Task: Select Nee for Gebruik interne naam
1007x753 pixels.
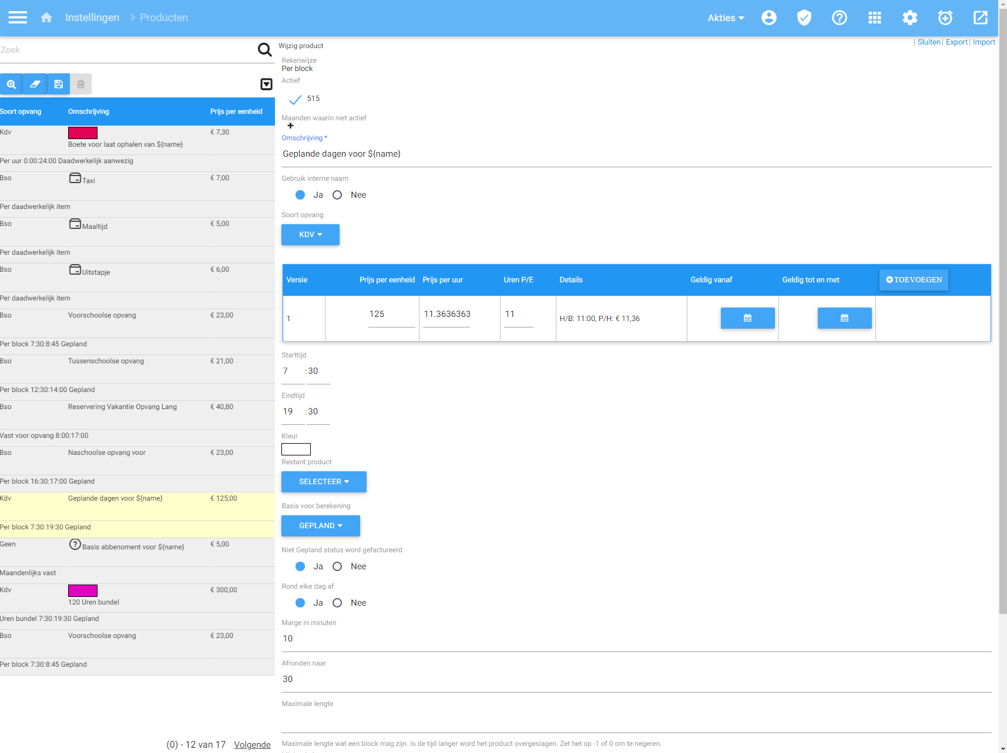Action: click(337, 195)
